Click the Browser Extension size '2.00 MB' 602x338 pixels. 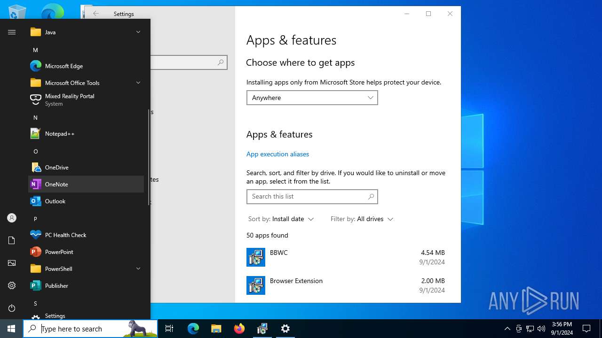click(x=433, y=281)
